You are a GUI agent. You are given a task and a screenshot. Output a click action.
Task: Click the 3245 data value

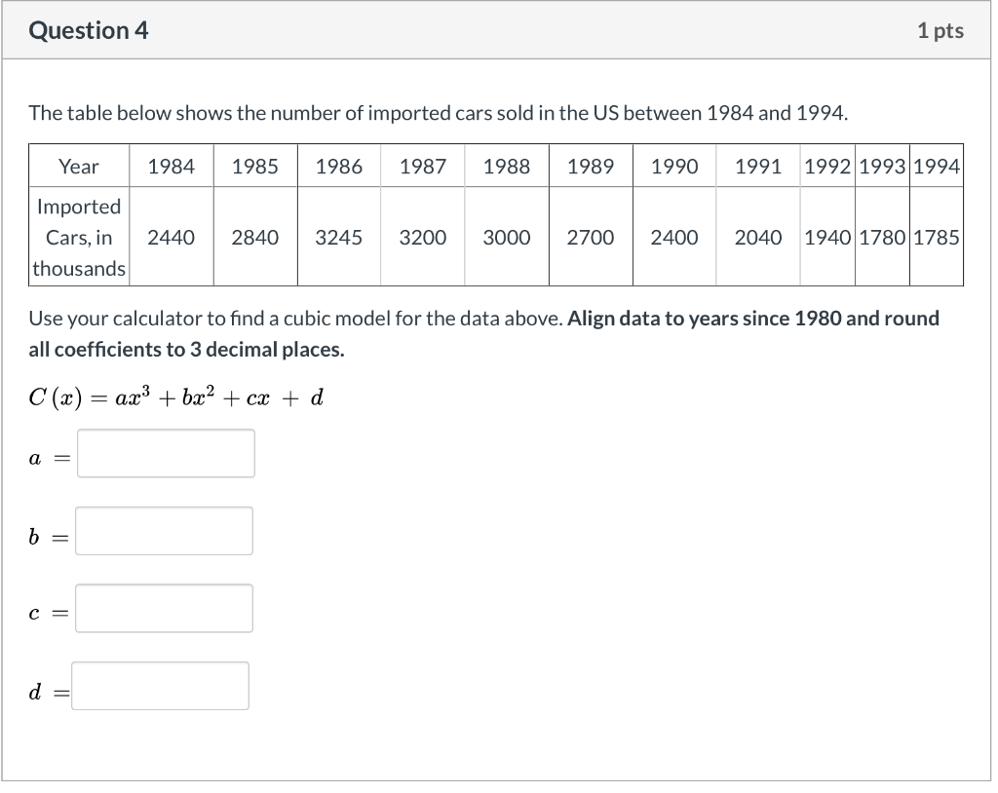click(x=339, y=238)
